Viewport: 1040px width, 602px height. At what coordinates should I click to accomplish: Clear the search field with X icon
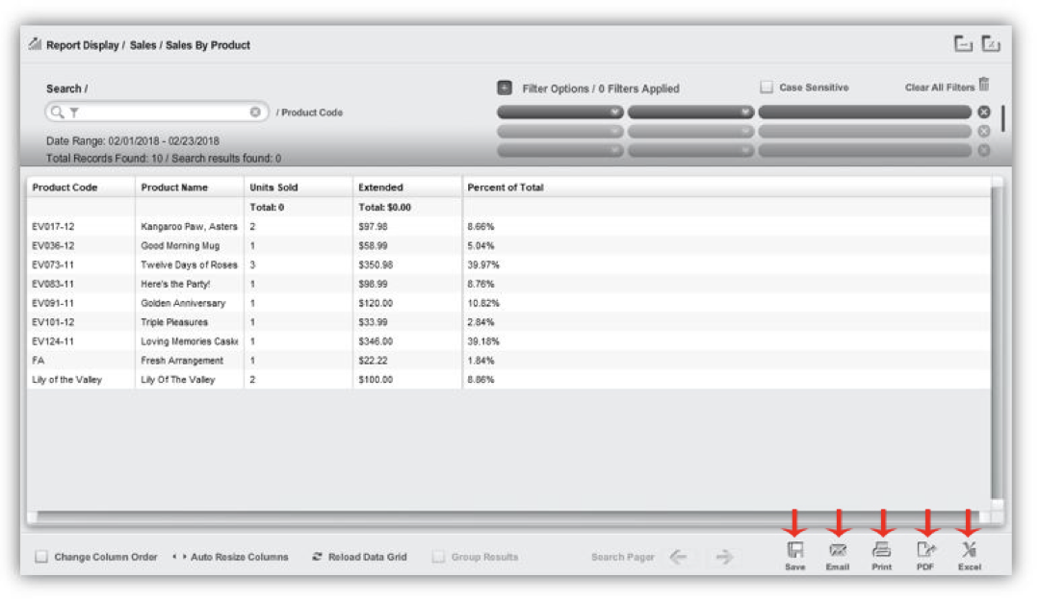click(x=255, y=113)
